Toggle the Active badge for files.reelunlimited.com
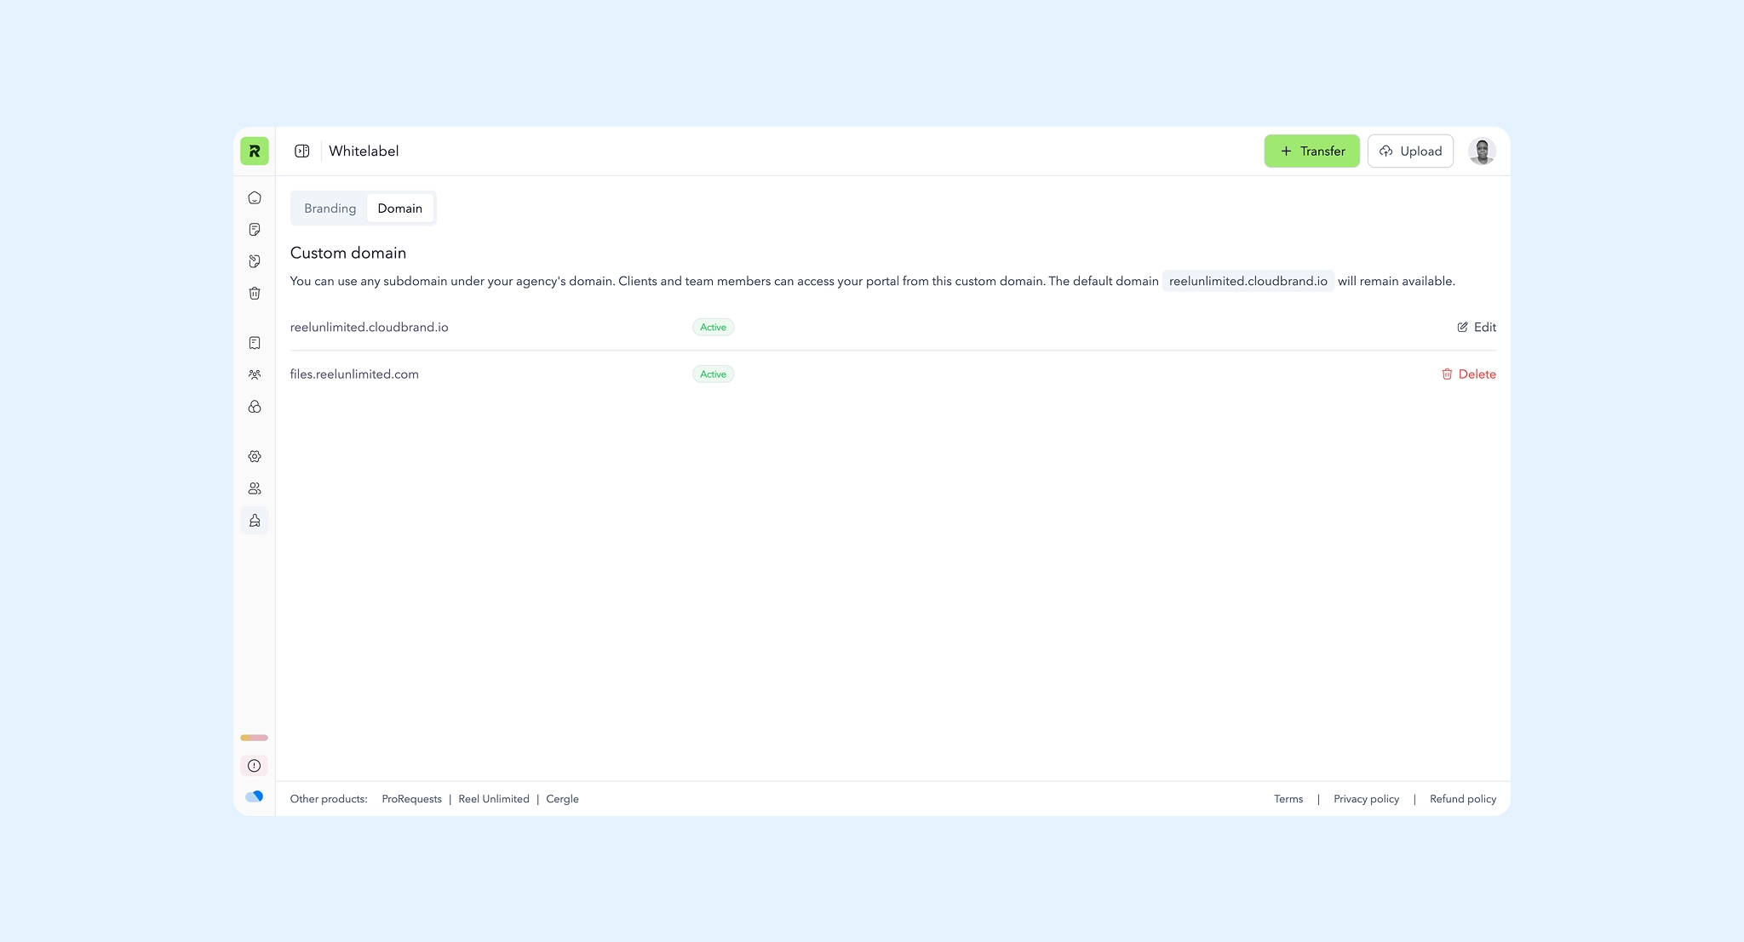 (713, 374)
